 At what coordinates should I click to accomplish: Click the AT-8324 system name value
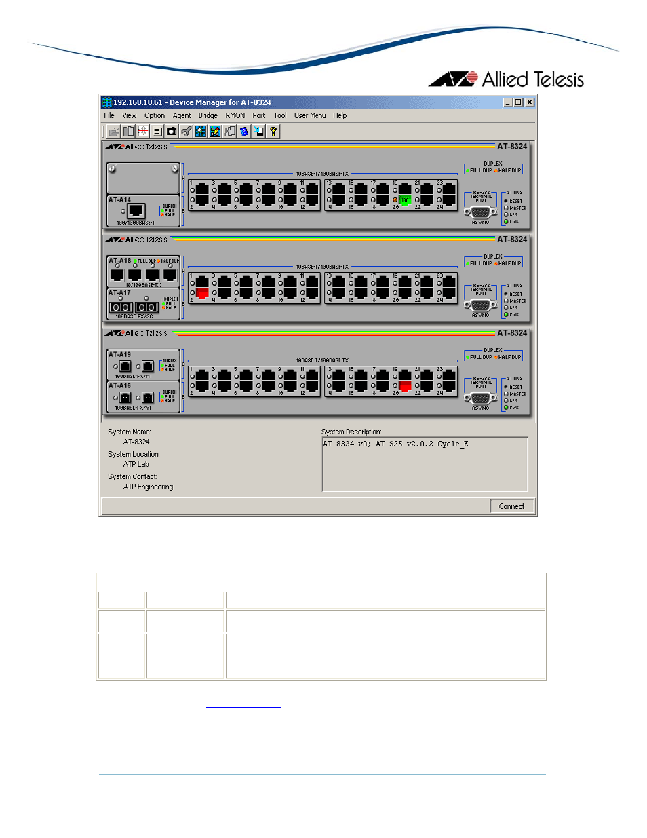(x=136, y=442)
